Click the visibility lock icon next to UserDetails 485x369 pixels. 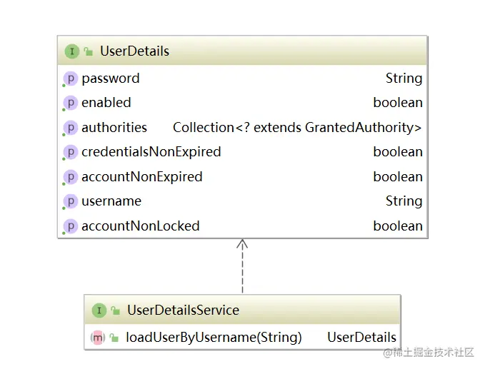click(89, 51)
